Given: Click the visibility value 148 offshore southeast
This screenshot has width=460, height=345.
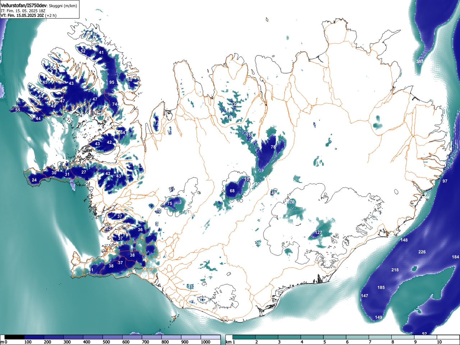Looking at the screenshot, I should (404, 240).
